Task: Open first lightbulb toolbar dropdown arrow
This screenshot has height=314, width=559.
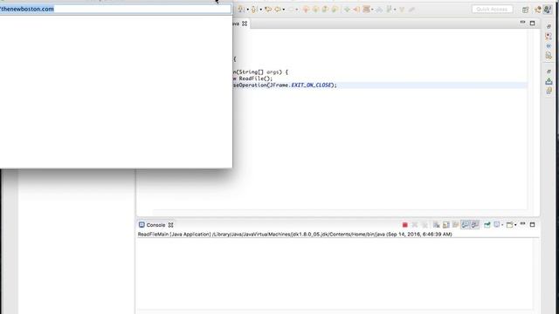Action: click(248, 10)
